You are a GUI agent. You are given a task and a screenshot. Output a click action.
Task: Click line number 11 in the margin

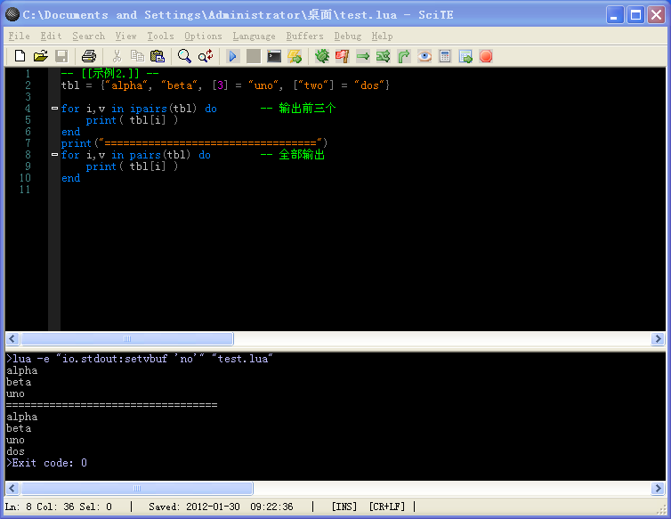pyautogui.click(x=26, y=190)
